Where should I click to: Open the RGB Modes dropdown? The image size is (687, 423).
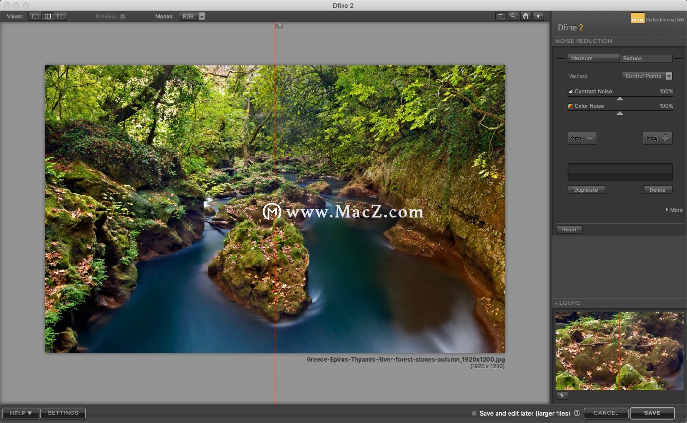[192, 16]
